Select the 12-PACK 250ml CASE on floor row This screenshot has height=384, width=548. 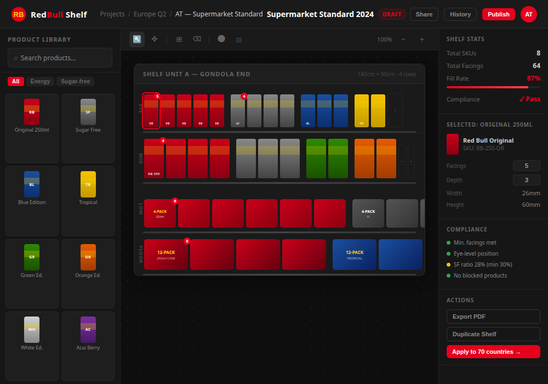coord(165,255)
